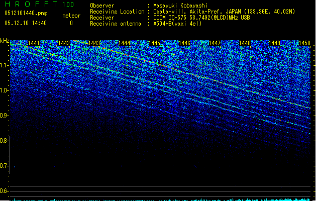
Task: Click the 1442 time marker
Action: tap(64, 43)
